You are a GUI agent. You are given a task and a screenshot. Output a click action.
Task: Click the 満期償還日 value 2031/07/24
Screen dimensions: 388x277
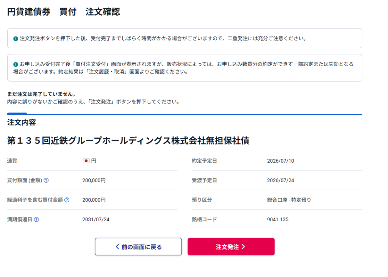click(x=96, y=219)
